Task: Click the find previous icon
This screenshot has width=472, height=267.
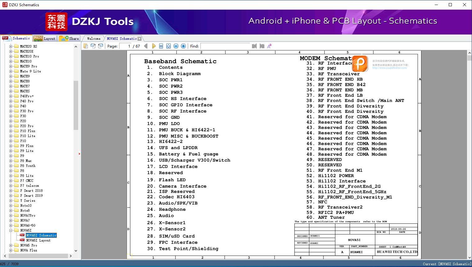Action: coord(254,46)
